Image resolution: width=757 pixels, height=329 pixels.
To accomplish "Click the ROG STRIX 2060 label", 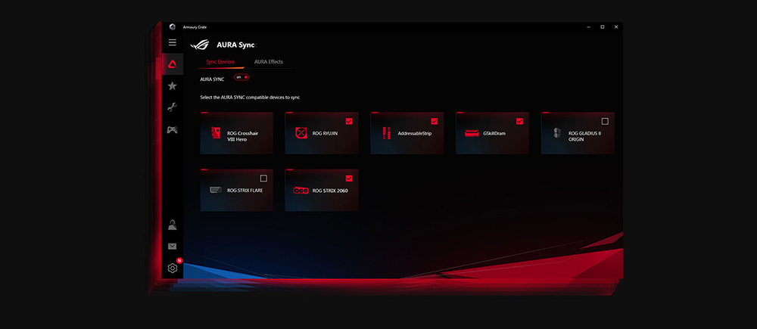I will pos(330,190).
